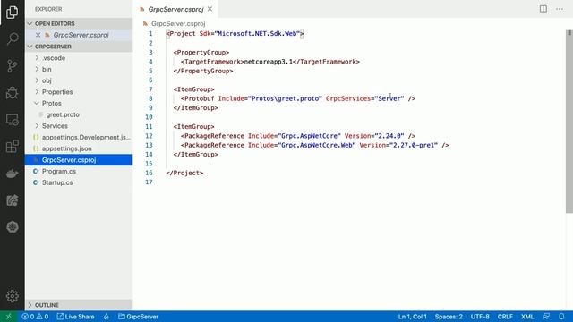Click the flame icon in status bar
The width and height of the screenshot is (573, 322).
coord(106,317)
